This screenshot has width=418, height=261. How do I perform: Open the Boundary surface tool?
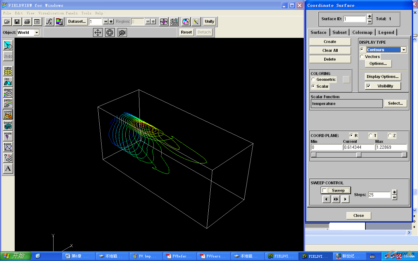(8, 125)
